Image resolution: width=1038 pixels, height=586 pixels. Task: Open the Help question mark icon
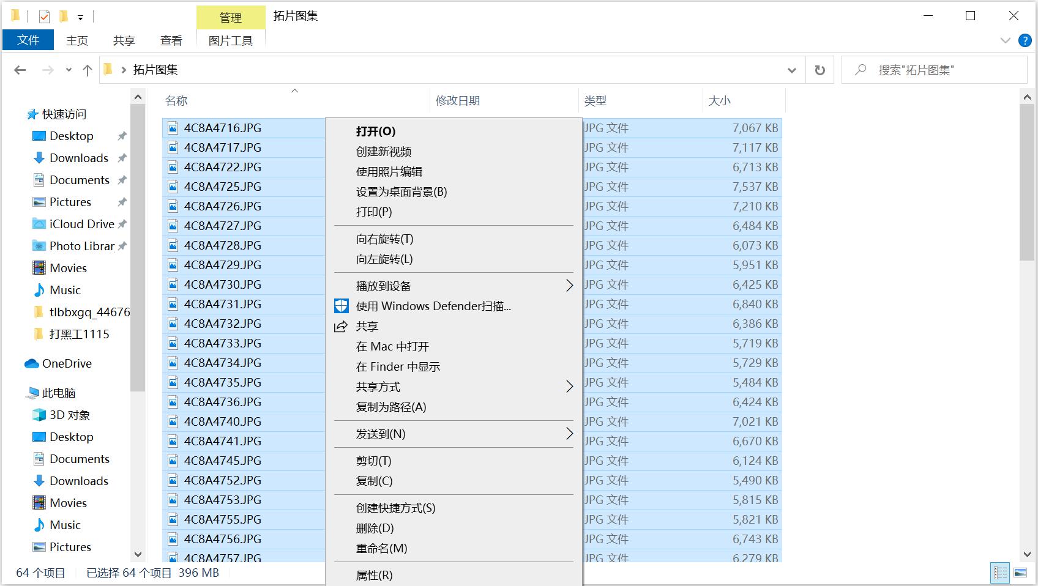[x=1025, y=40]
